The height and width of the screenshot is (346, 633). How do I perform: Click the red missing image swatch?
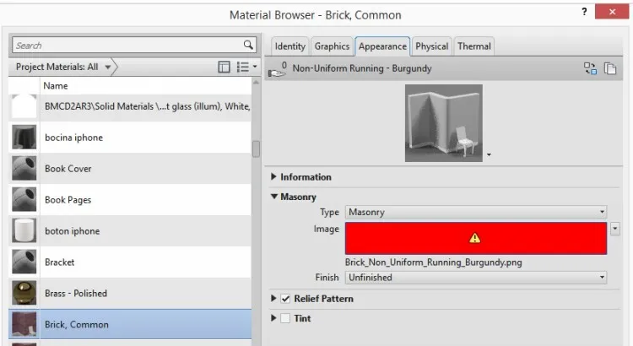coord(475,238)
